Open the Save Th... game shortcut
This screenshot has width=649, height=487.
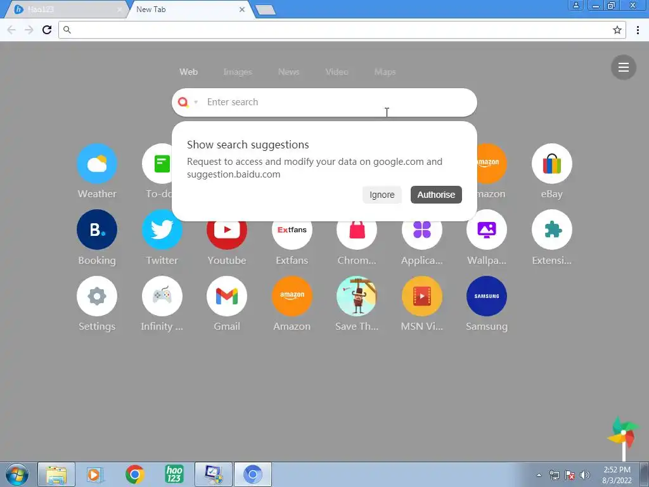pos(357,296)
